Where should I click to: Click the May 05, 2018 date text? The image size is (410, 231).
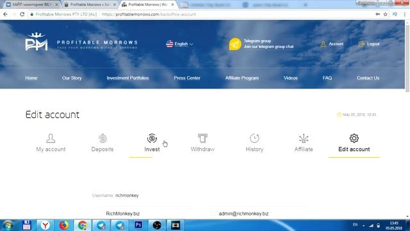point(359,115)
